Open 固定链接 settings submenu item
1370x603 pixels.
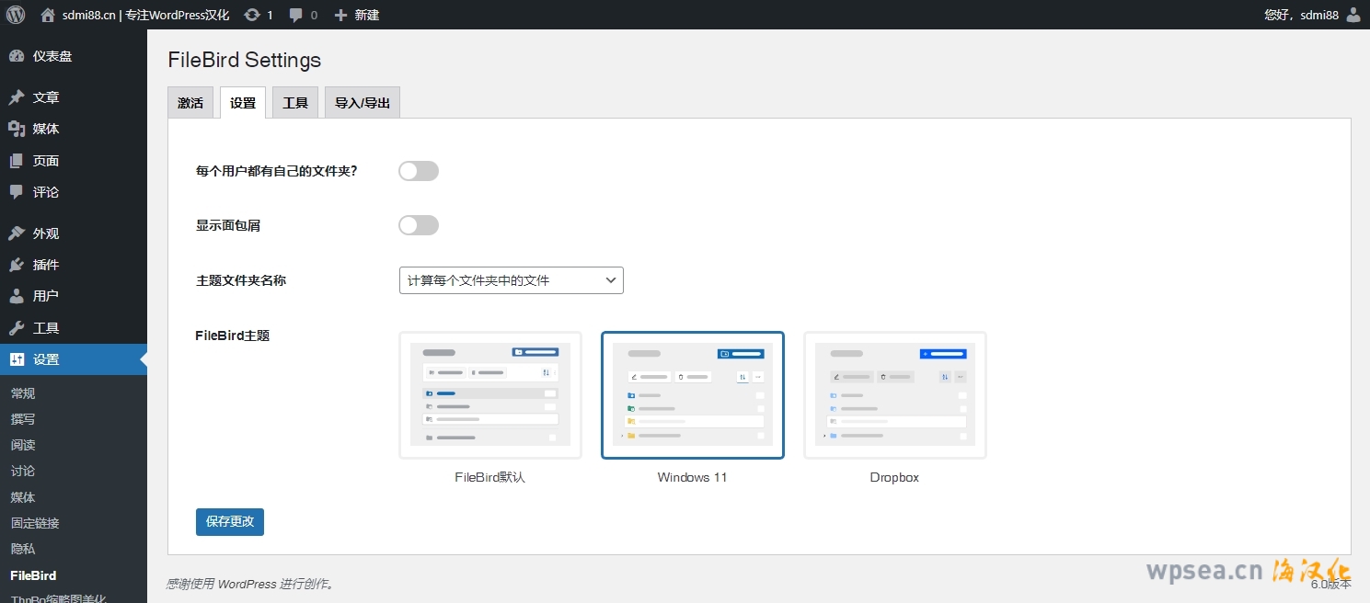tap(35, 523)
